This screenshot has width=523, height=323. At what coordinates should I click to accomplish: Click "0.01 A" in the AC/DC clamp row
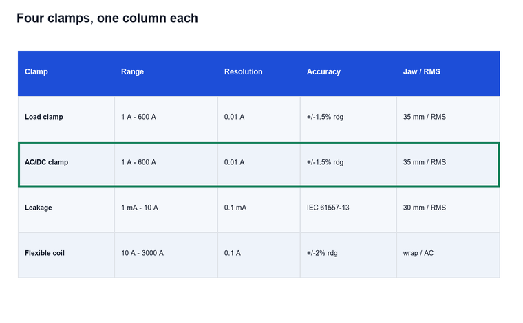click(x=234, y=162)
